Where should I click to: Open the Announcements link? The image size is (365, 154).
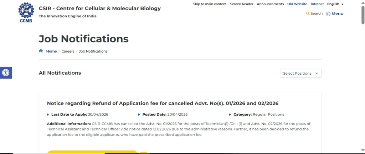pos(270,4)
